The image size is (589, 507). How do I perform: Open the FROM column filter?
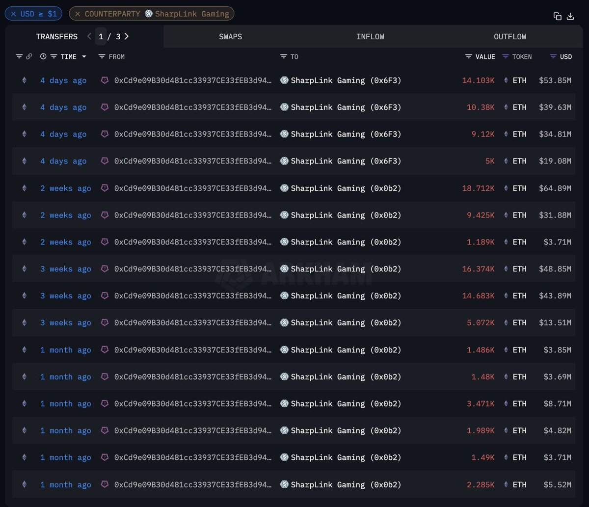[102, 56]
